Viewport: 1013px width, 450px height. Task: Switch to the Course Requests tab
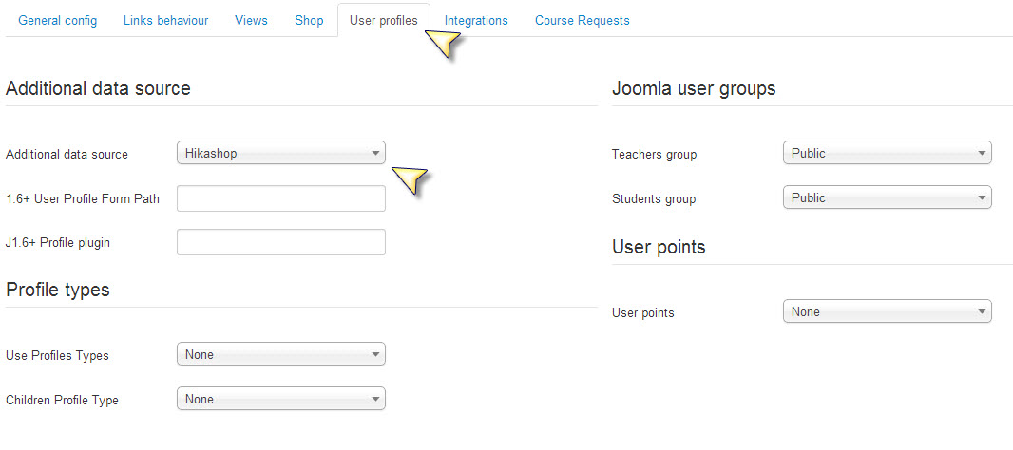(x=582, y=20)
